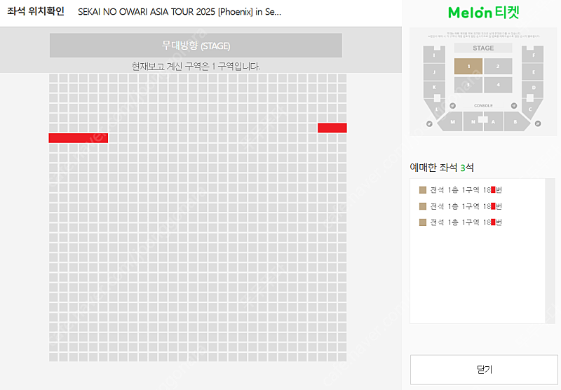Click the round marker left of CONSOLE
This screenshot has width=561, height=390.
452,106
